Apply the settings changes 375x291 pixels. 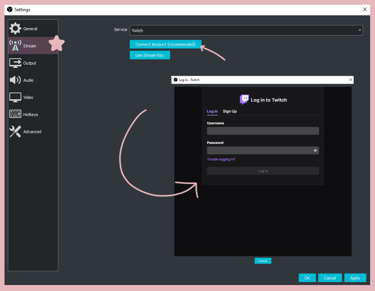pos(355,278)
